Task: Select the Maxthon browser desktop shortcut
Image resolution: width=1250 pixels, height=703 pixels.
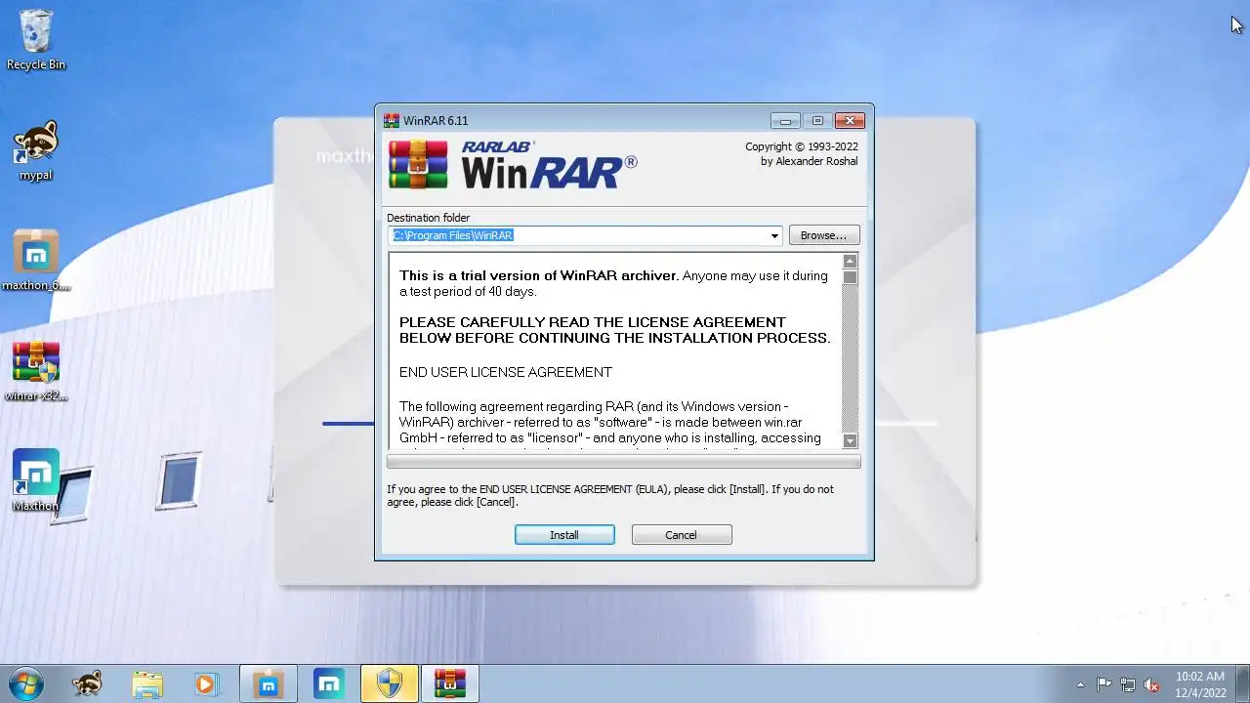Action: [36, 480]
